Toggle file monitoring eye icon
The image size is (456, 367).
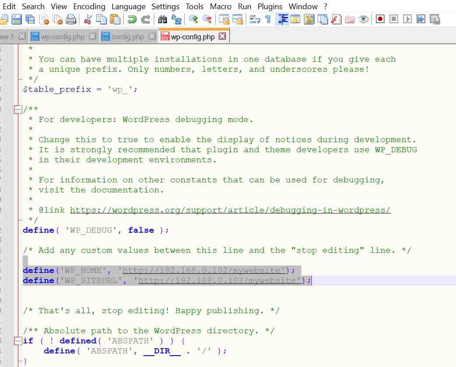364,19
